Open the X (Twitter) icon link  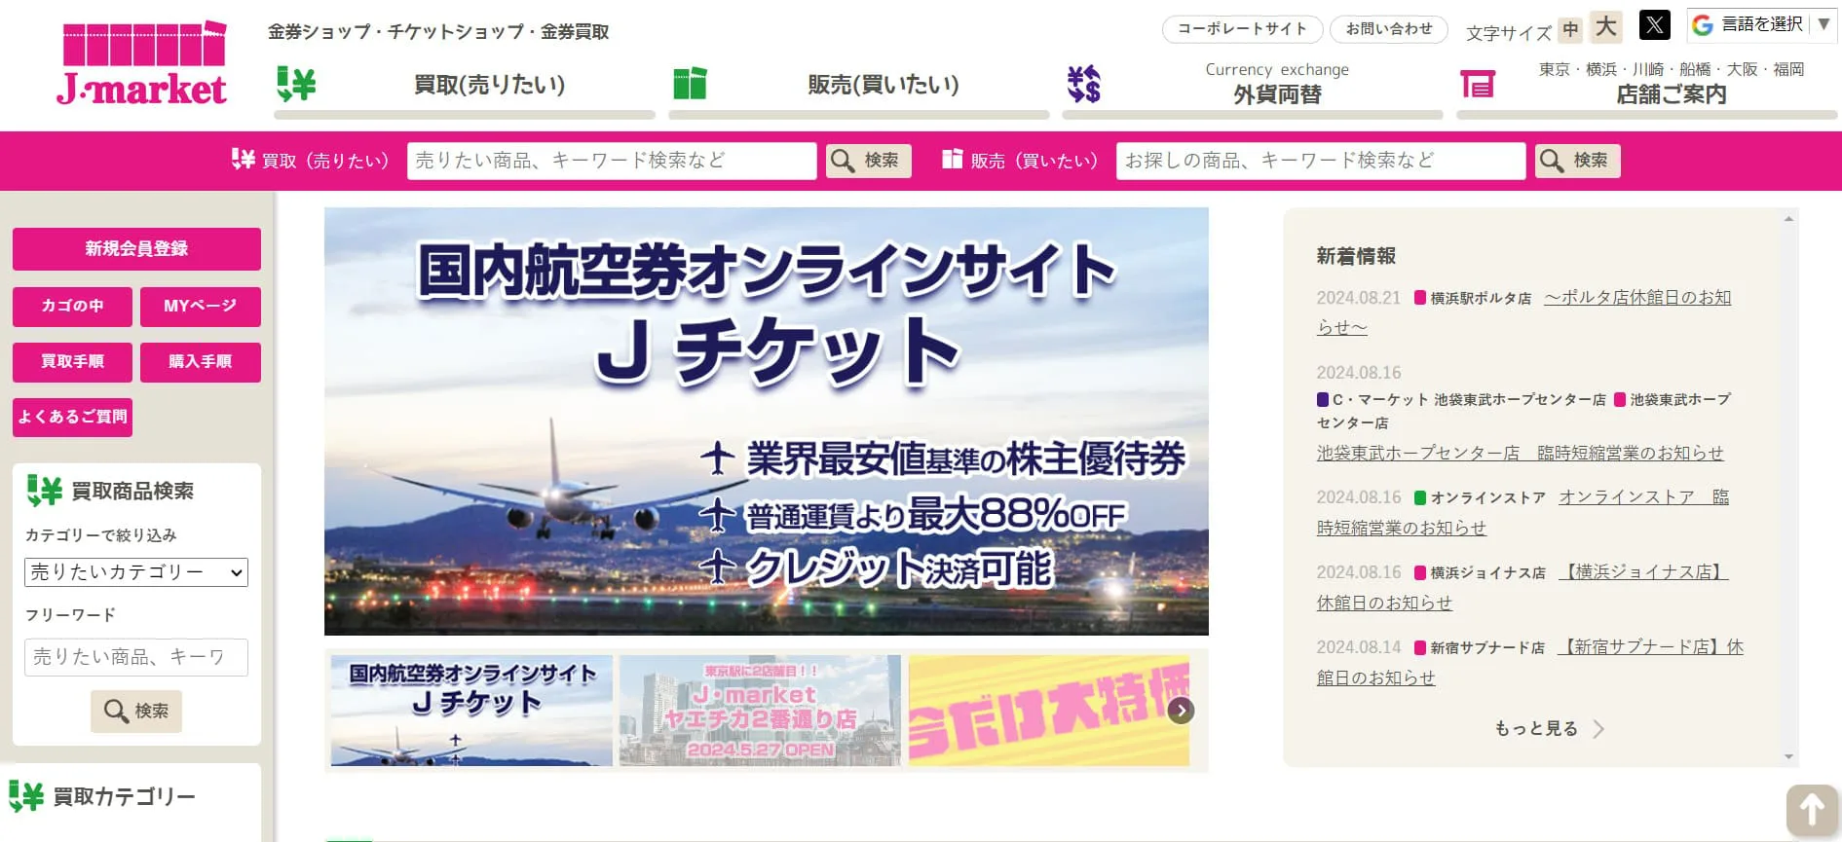1654,25
